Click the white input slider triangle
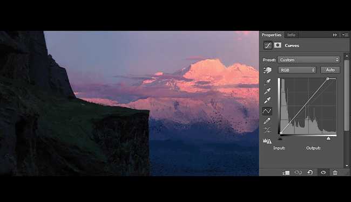Screen dimensions: 351x202 (328, 138)
